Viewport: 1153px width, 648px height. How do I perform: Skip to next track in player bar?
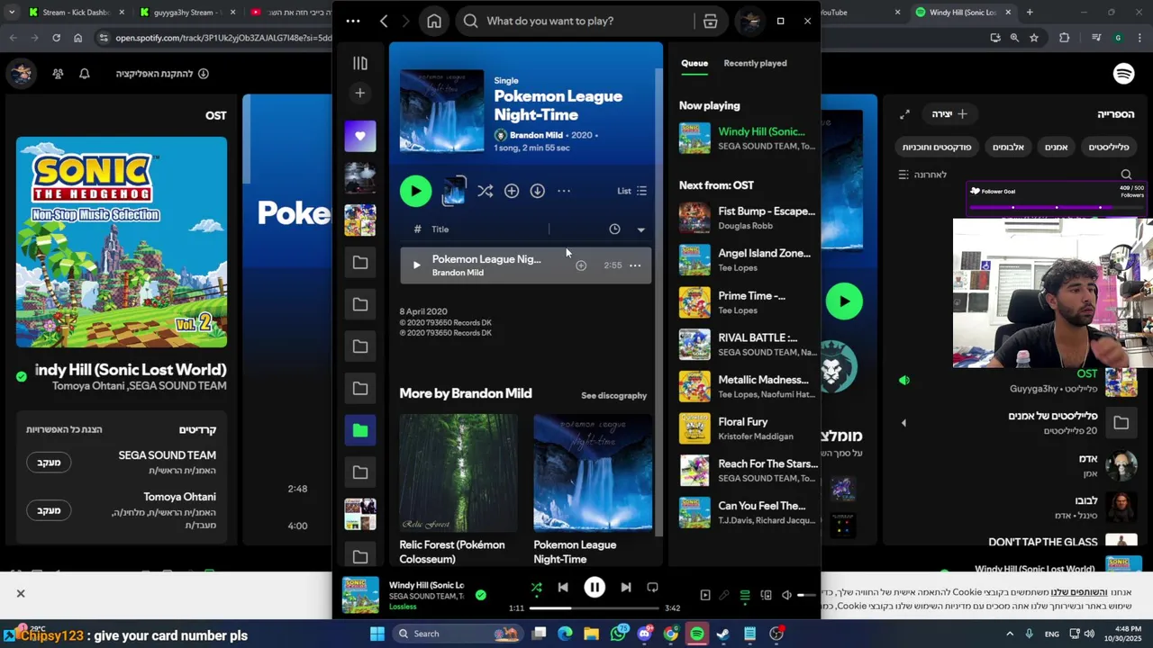(626, 588)
